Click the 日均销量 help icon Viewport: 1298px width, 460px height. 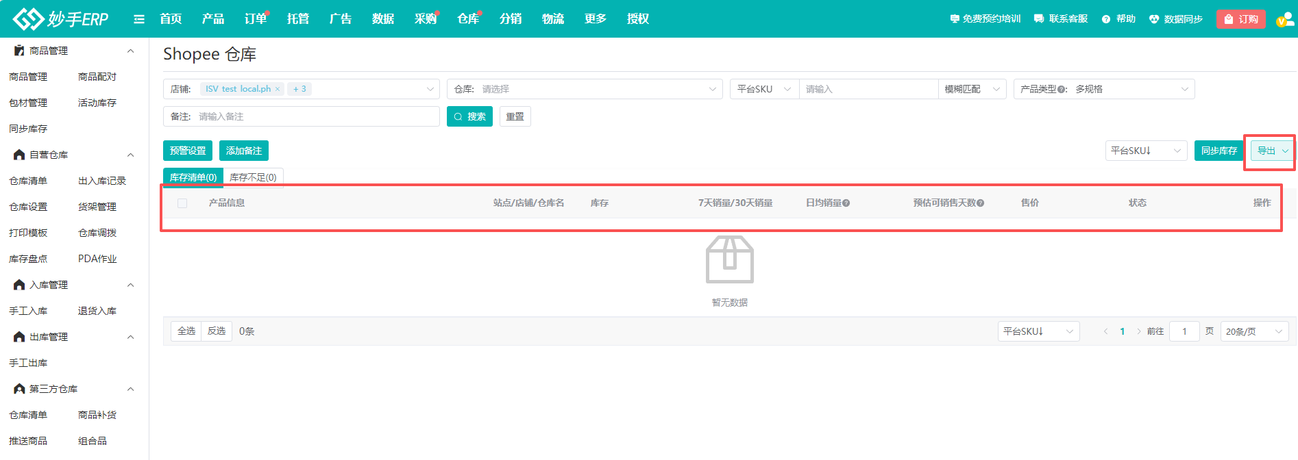(846, 203)
